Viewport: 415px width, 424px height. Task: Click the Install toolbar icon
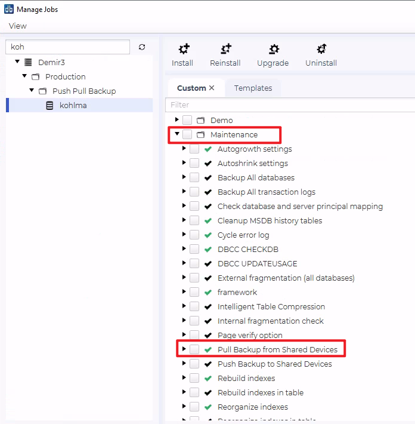point(182,50)
